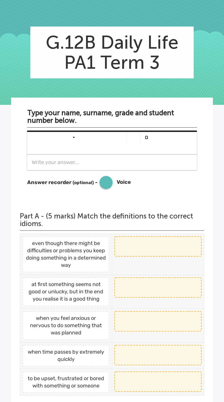This screenshot has width=224, height=402.
Task: Click the blank toolbar cell beside the Ω icon
Action: pos(133,137)
